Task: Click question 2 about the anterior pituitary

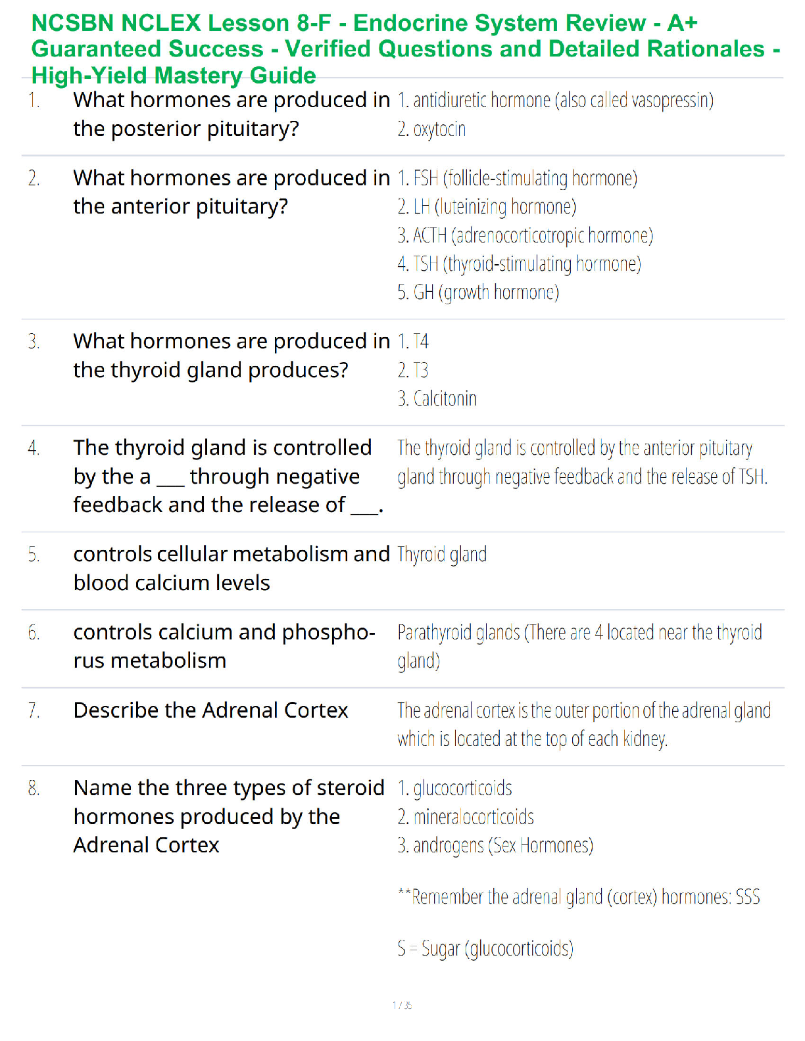Action: point(231,192)
